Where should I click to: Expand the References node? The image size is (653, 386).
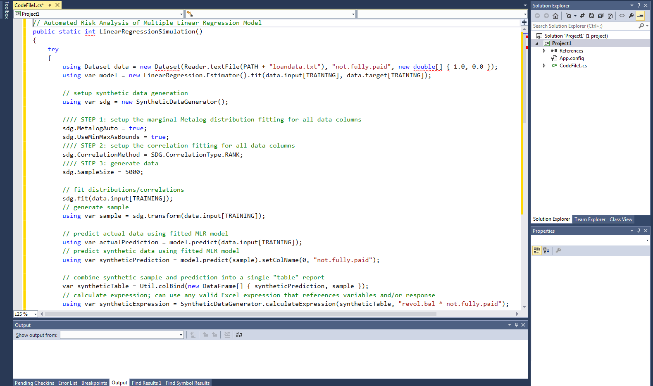544,51
